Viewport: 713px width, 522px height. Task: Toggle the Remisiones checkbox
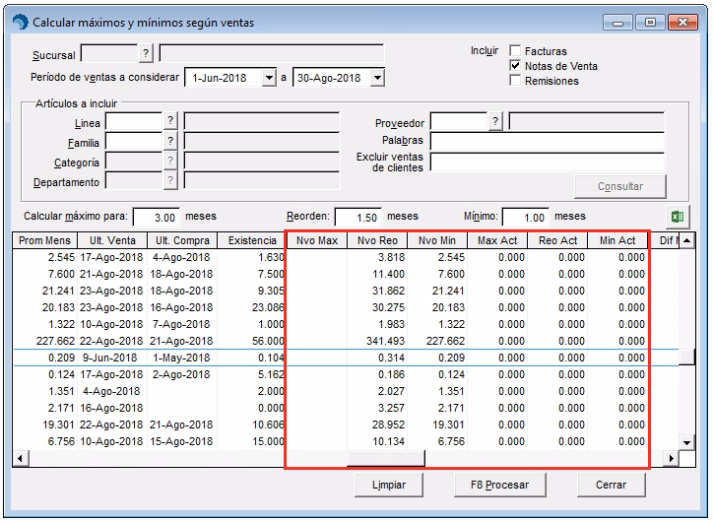point(515,81)
